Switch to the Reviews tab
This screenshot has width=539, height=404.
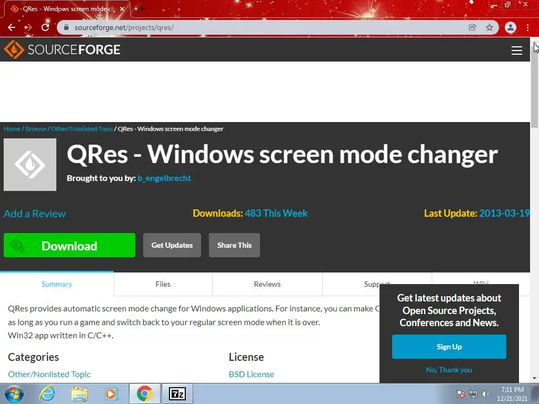(267, 284)
